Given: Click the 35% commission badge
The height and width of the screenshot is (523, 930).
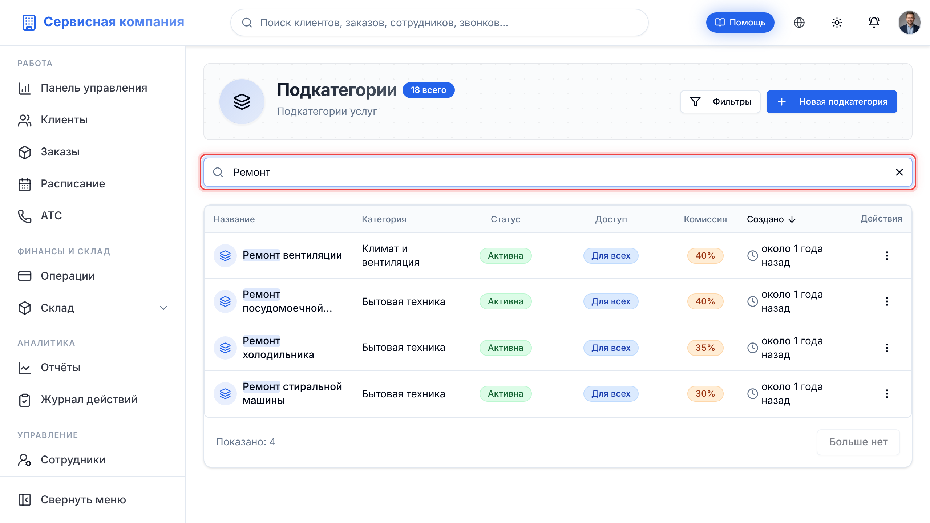Looking at the screenshot, I should [x=705, y=348].
